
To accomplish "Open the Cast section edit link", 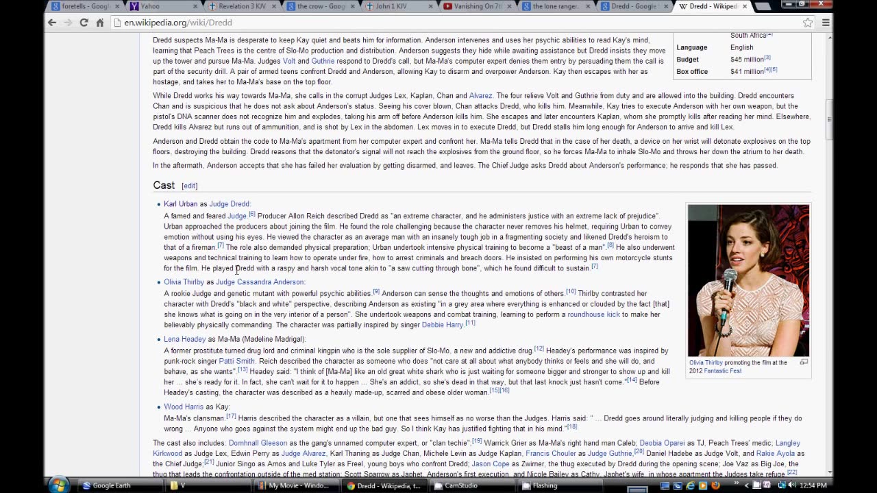I will click(x=189, y=186).
